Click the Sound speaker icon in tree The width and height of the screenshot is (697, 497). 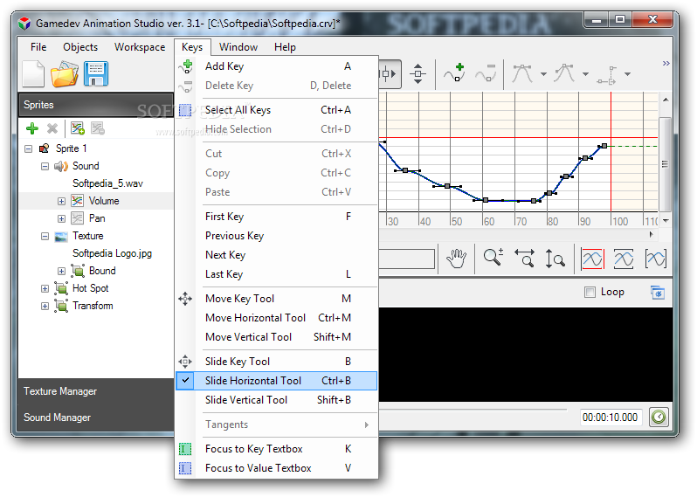[x=61, y=166]
